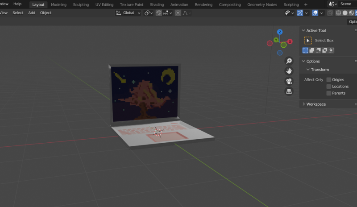
Task: Toggle viewport overlays display
Action: click(315, 13)
